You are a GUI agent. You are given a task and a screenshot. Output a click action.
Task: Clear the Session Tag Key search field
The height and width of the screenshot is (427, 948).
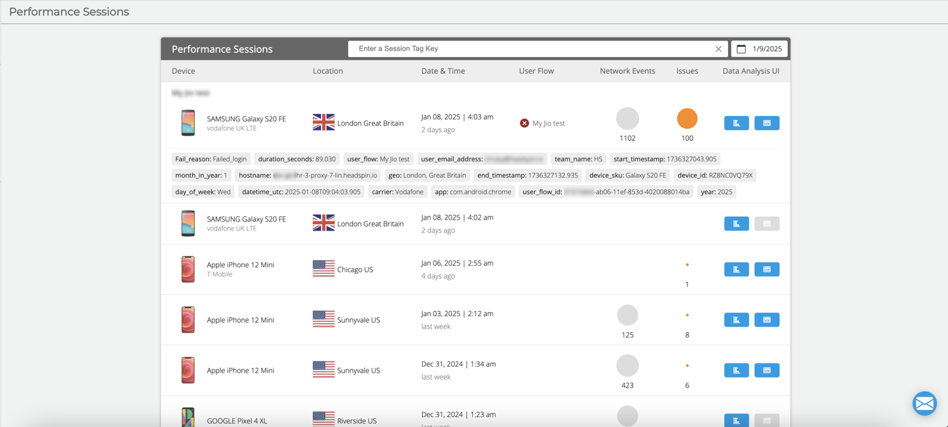click(x=718, y=49)
